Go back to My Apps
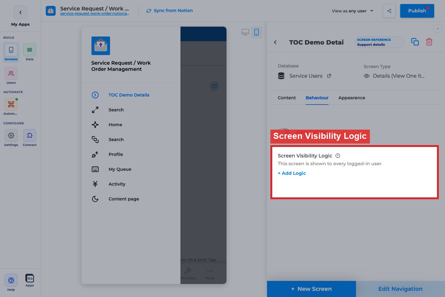This screenshot has height=297, width=445. pyautogui.click(x=20, y=12)
